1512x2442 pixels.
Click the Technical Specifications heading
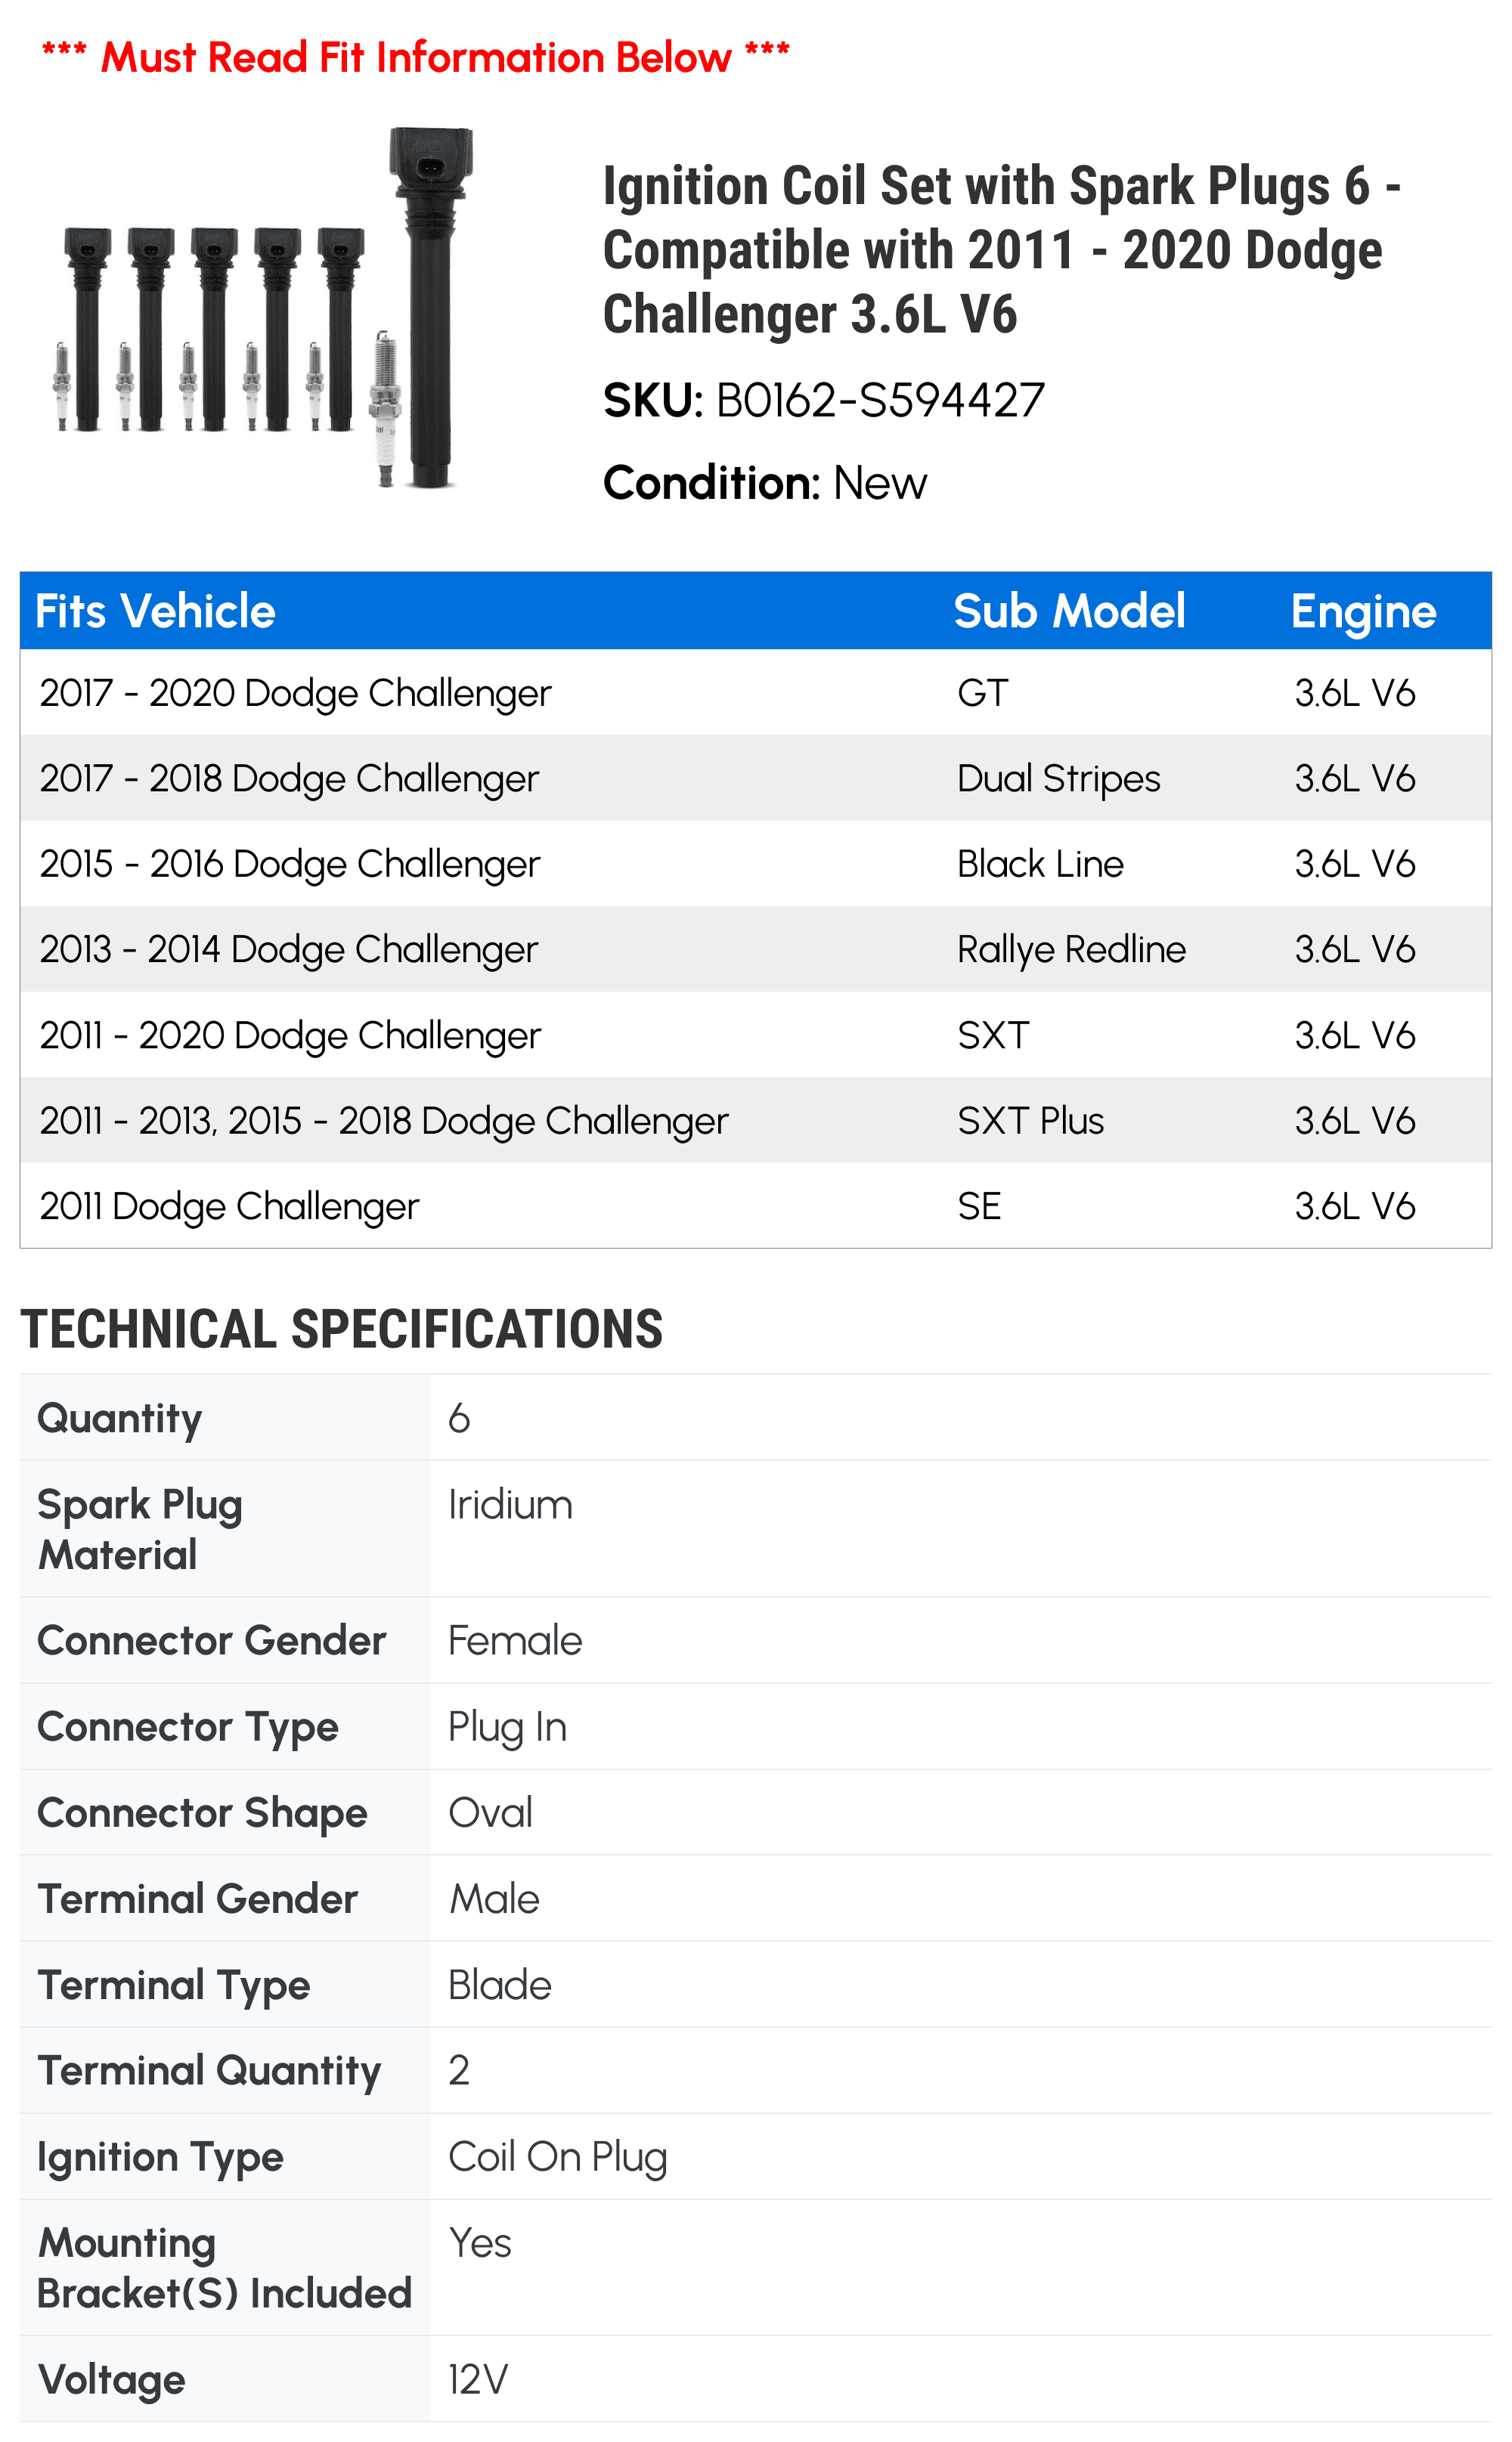[341, 1329]
